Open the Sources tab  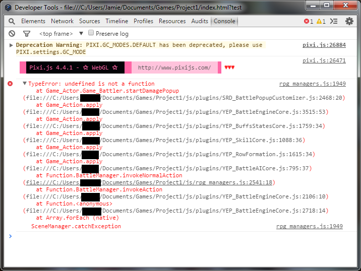pyautogui.click(x=90, y=21)
